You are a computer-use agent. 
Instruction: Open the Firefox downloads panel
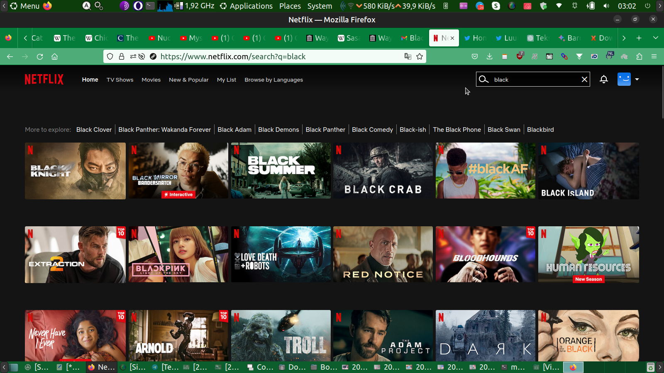point(490,56)
